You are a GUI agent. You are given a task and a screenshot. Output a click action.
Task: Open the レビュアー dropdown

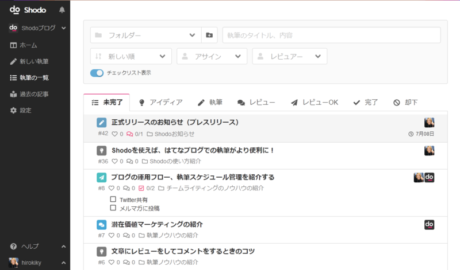[290, 56]
